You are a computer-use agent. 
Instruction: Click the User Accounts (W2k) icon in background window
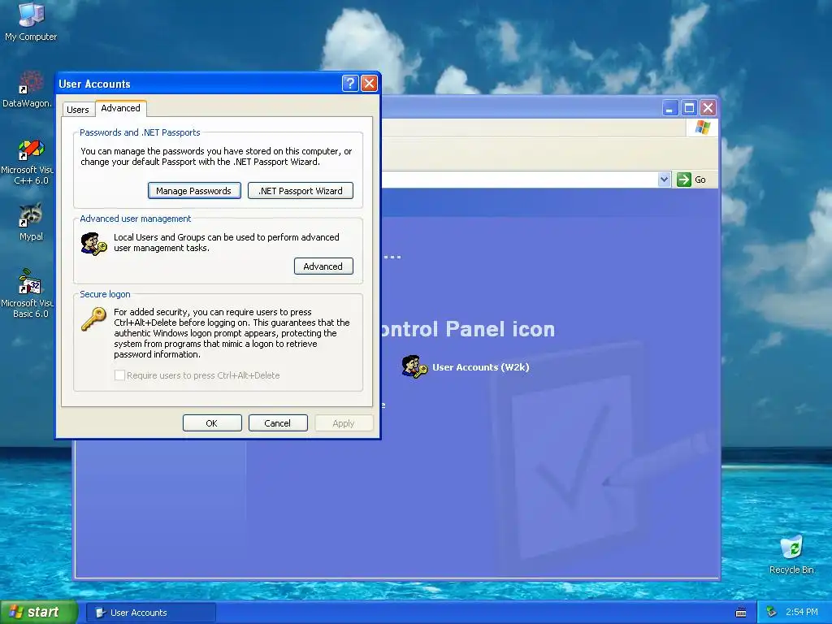click(414, 366)
